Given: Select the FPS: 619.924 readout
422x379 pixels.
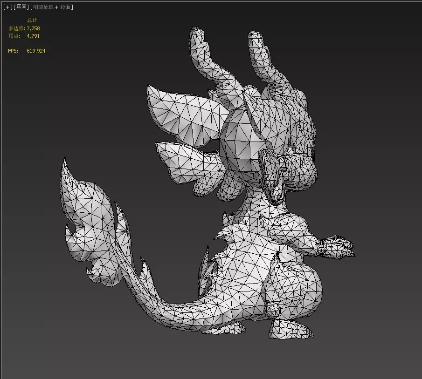Looking at the screenshot, I should [x=27, y=51].
